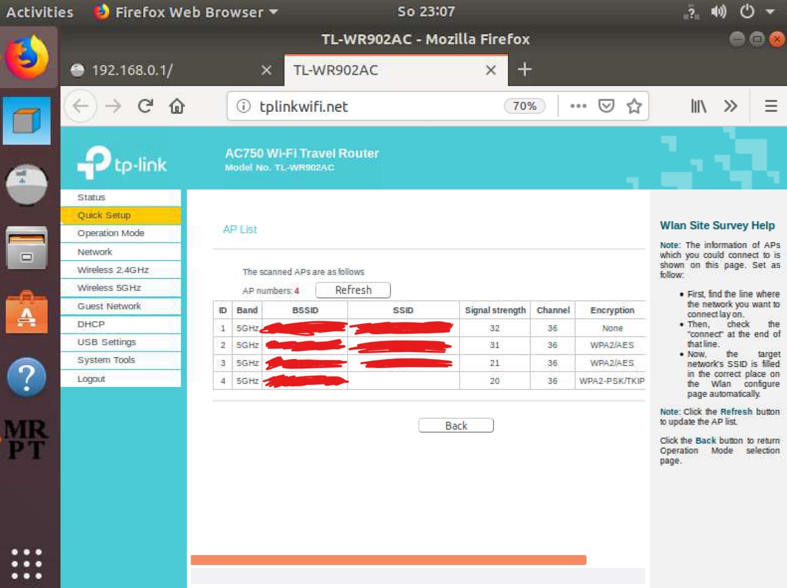The height and width of the screenshot is (588, 787).
Task: Select System Tools in sidebar
Action: [x=106, y=360]
